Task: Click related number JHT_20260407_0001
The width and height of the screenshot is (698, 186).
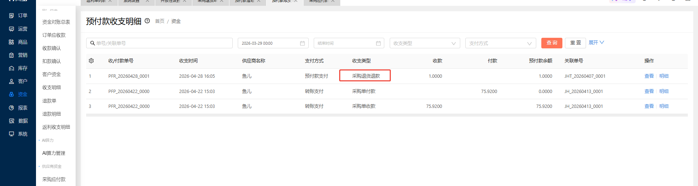Action: 585,76
